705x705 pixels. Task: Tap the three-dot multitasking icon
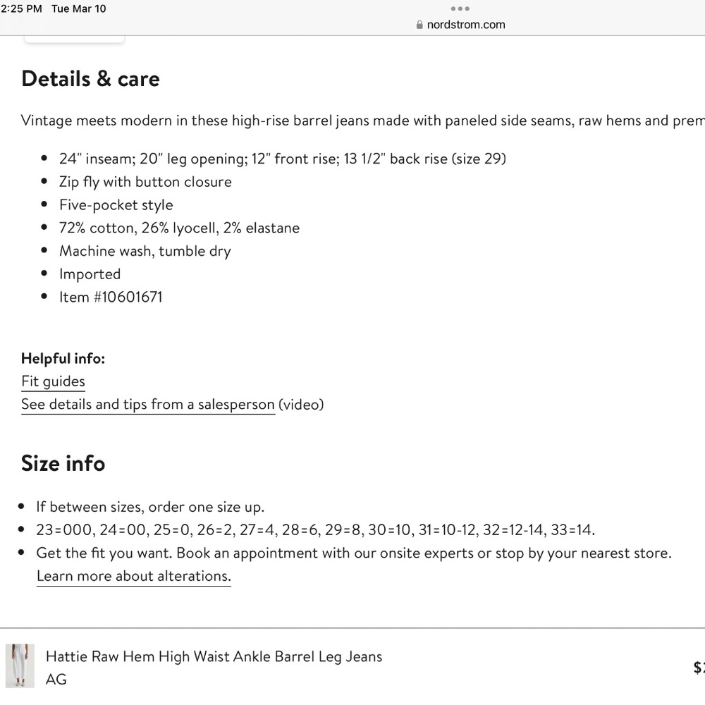460,9
